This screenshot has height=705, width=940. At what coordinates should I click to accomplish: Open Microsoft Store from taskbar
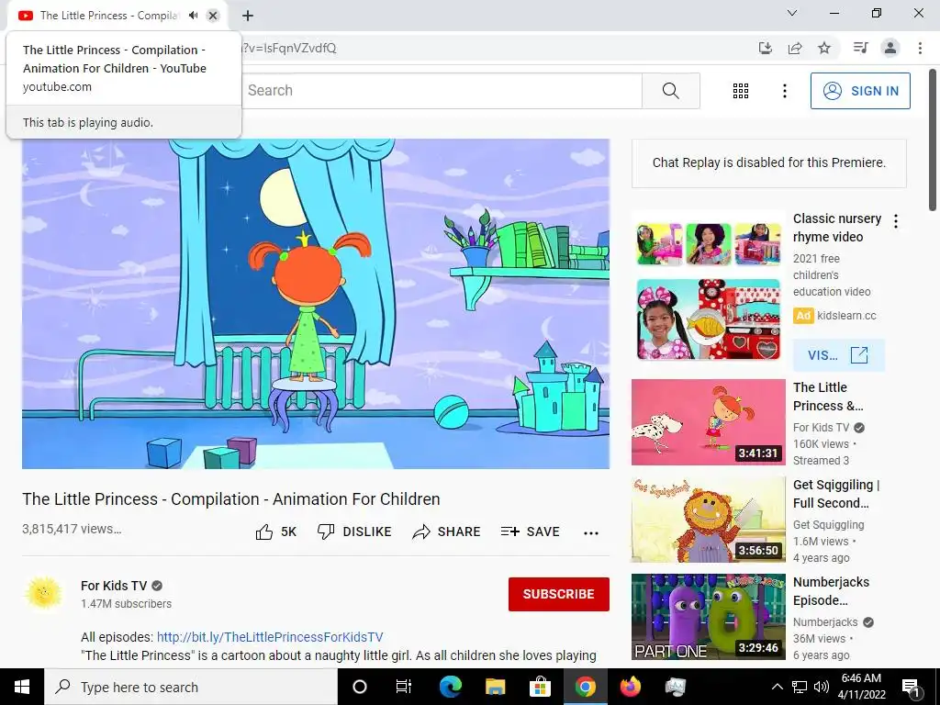[x=540, y=687]
